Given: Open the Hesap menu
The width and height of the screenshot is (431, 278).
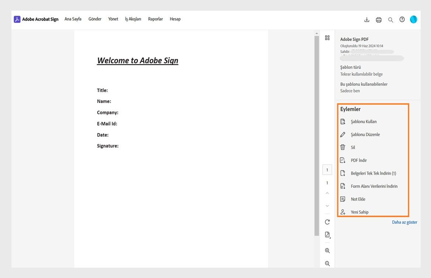Looking at the screenshot, I should click(x=175, y=19).
